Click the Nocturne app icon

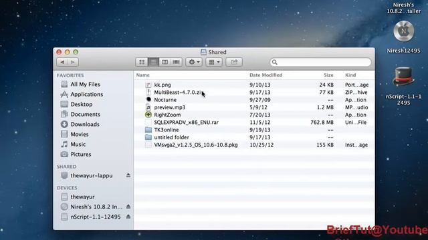(x=148, y=99)
